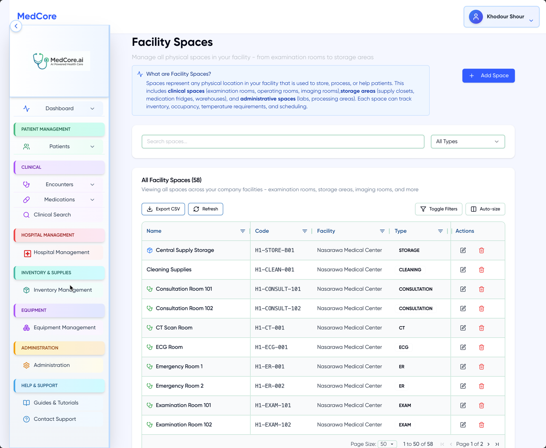Click the Contact Support question mark icon
This screenshot has height=448, width=546.
pyautogui.click(x=26, y=419)
